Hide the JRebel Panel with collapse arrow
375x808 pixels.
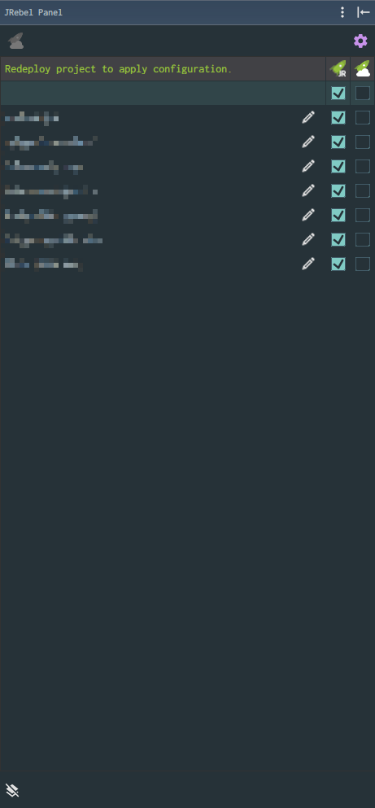click(363, 12)
